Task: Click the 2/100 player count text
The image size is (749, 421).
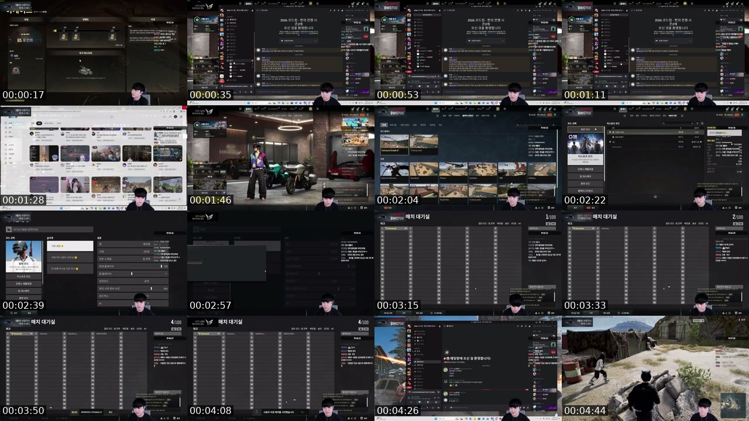Action: [737, 217]
